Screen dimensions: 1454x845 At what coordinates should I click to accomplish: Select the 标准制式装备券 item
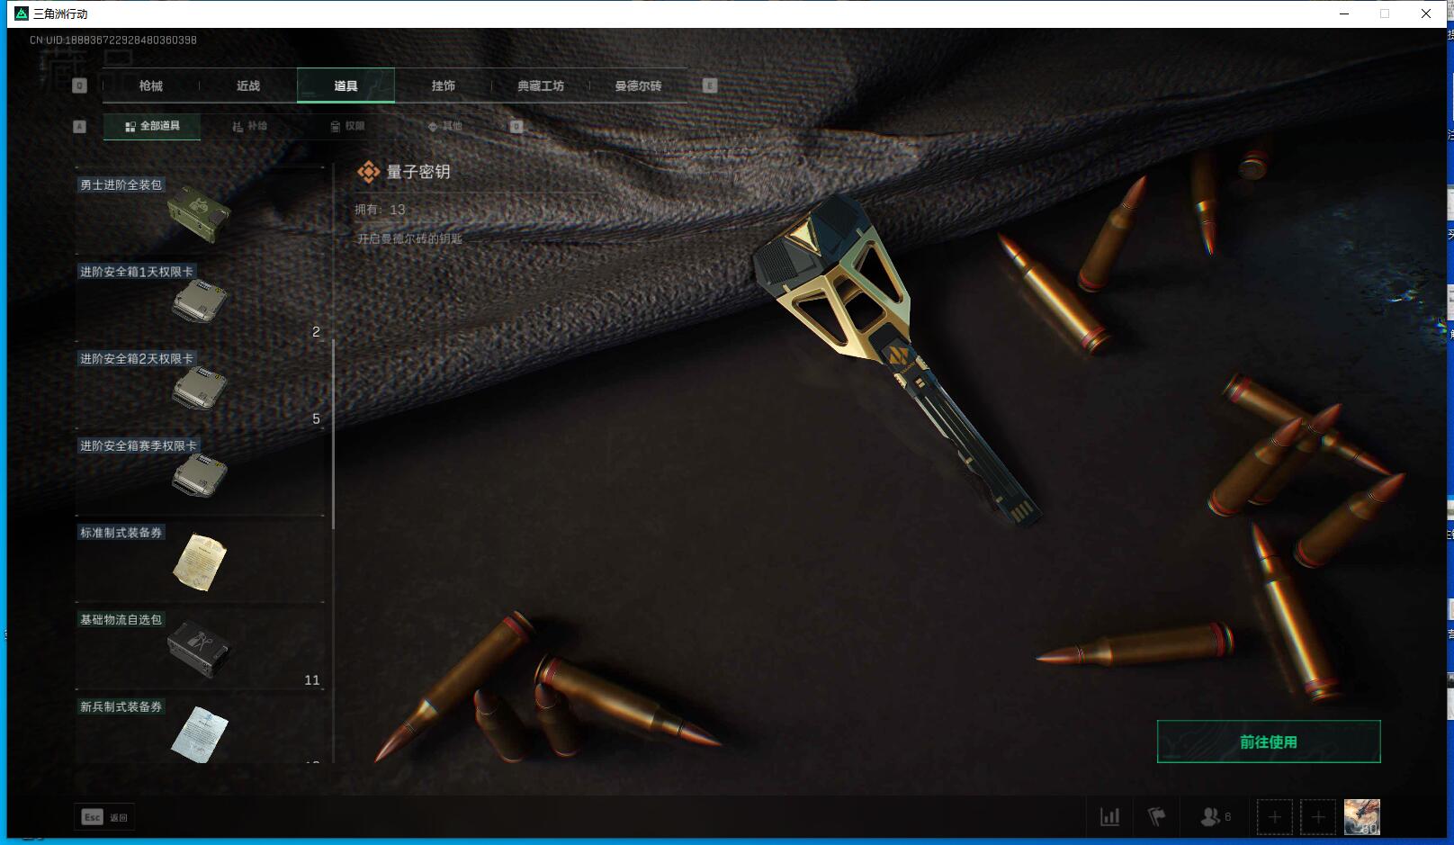coord(200,561)
